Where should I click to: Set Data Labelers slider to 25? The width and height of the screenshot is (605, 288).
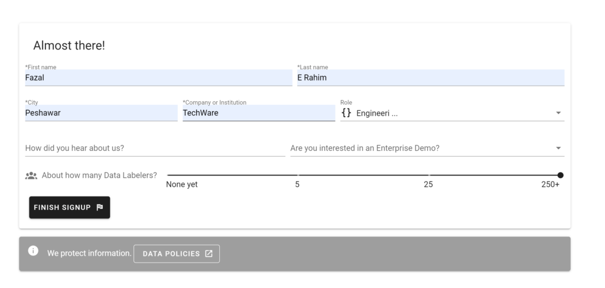pos(429,175)
